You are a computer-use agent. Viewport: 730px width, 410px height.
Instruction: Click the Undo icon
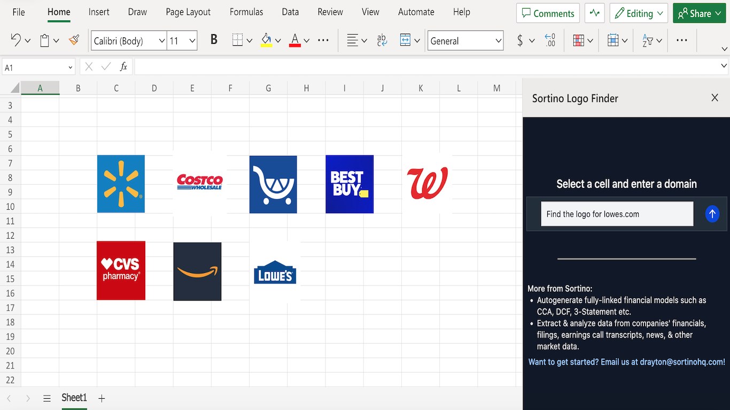pos(15,41)
